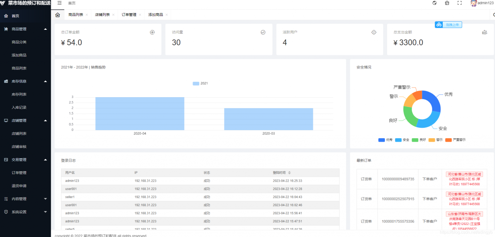
Task: Click the 2020-03 bar in sales chart
Action: (x=269, y=119)
